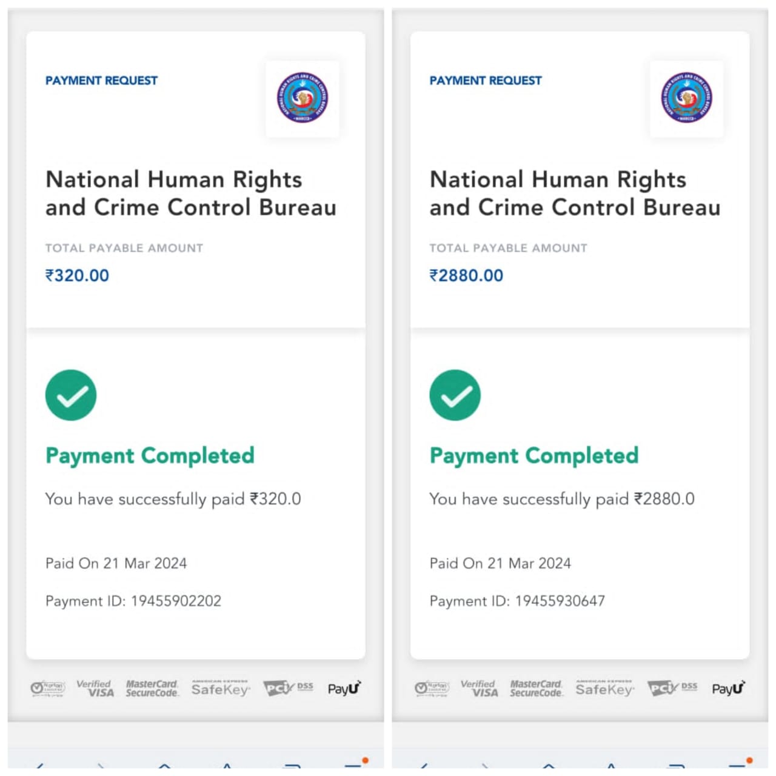Click the green checkmark above the ₹320.0 paid message

pyautogui.click(x=71, y=395)
